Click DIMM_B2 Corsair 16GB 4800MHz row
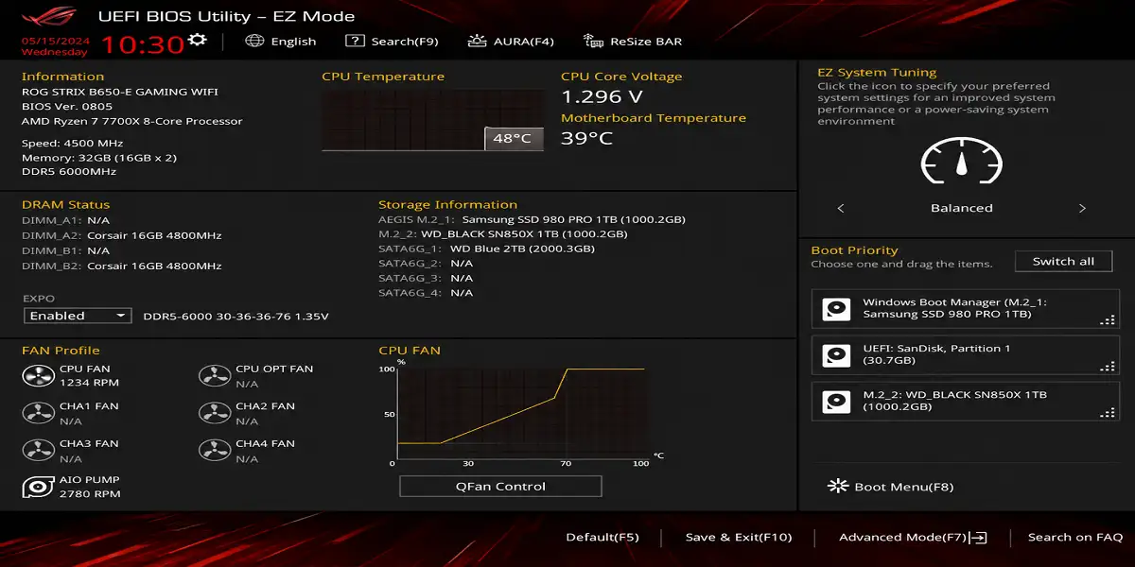Image resolution: width=1135 pixels, height=567 pixels. pyautogui.click(x=122, y=266)
